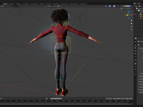Open the View Layer properties tab

135,51
